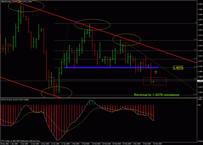Click the 0.0 Fibonacci level label
The image size is (203, 145).
(196, 22)
